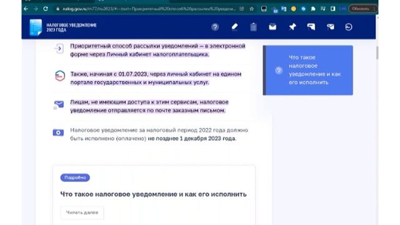
Task: Open the question mark section in the header
Action: pos(215,27)
